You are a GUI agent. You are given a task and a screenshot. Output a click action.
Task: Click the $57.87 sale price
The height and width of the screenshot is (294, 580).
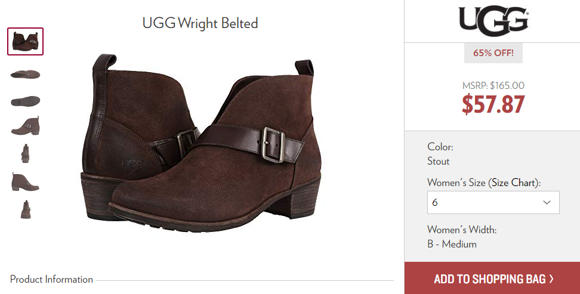493,104
